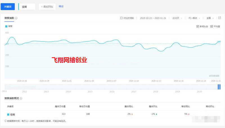The width and height of the screenshot is (225, 128).
Task: Click the export/share icon at top right
Action: 219,18
